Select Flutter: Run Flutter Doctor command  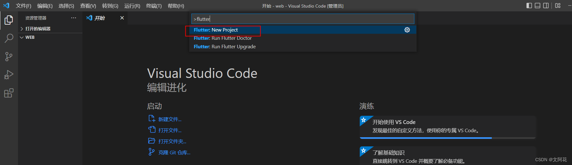coord(303,38)
